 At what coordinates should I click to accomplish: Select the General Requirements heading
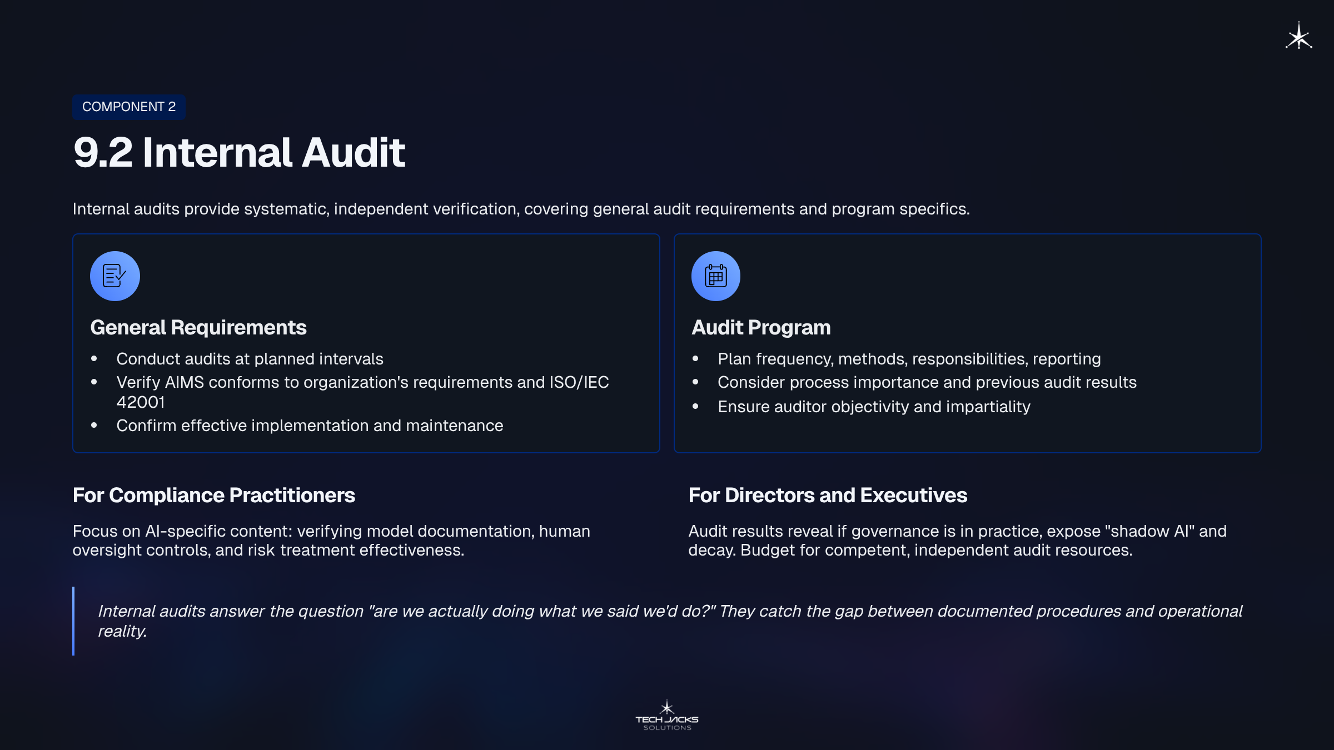[x=198, y=327]
